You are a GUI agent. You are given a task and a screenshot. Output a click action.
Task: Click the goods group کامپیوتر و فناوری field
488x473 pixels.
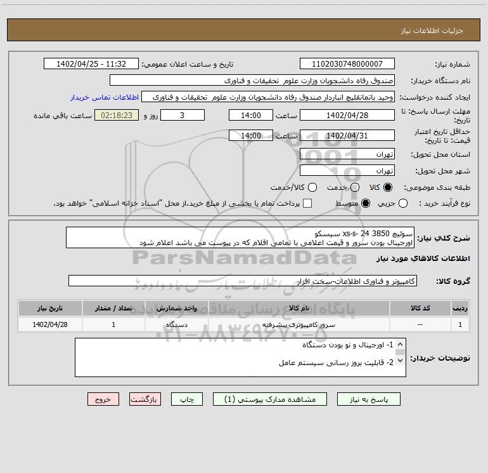click(x=243, y=281)
